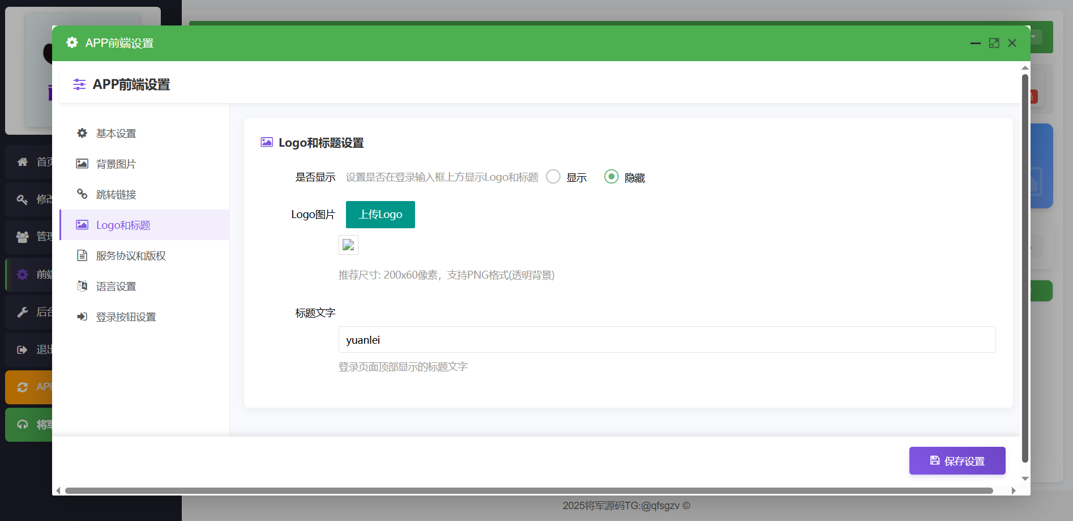
Task: Click the dialog's vertical scrollbar
Action: (x=1024, y=266)
